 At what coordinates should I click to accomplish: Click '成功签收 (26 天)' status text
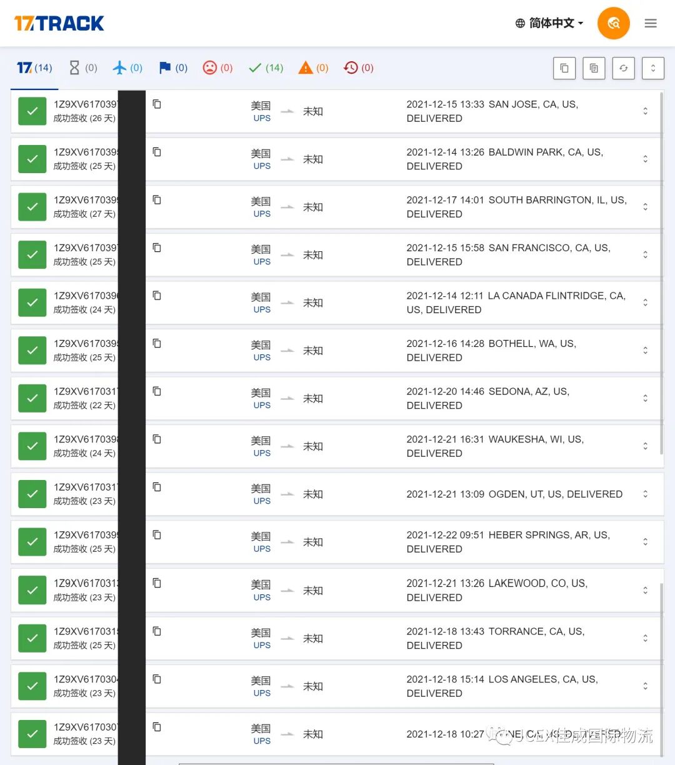coord(84,118)
